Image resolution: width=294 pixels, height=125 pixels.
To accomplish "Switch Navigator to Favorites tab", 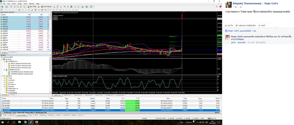I will [x=13, y=95].
